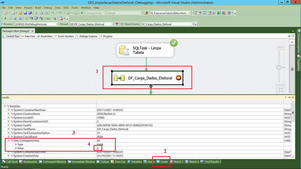This screenshot has width=301, height=169.
Task: Switch to the Data Flow tab
Action: pyautogui.click(x=28, y=36)
